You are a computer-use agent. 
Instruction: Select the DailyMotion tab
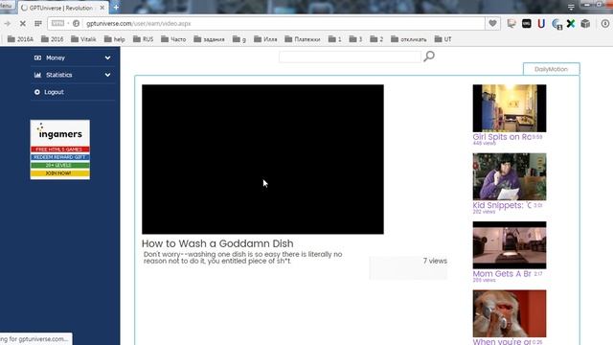coord(552,69)
